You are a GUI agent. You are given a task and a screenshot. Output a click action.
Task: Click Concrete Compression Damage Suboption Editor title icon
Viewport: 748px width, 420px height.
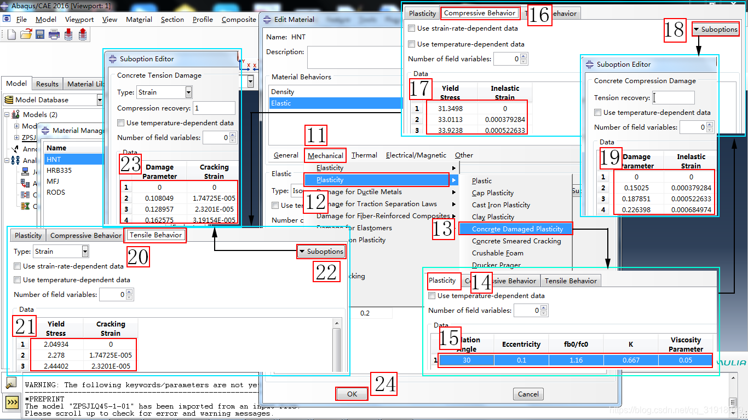point(589,64)
